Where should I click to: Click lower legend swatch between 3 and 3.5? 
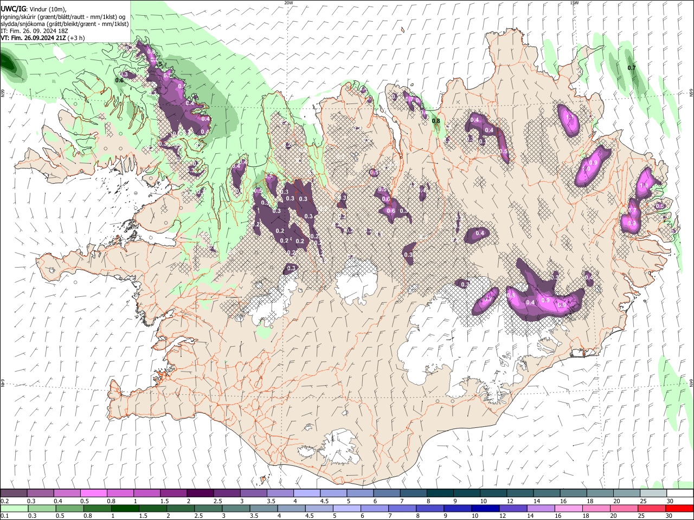(235, 508)
